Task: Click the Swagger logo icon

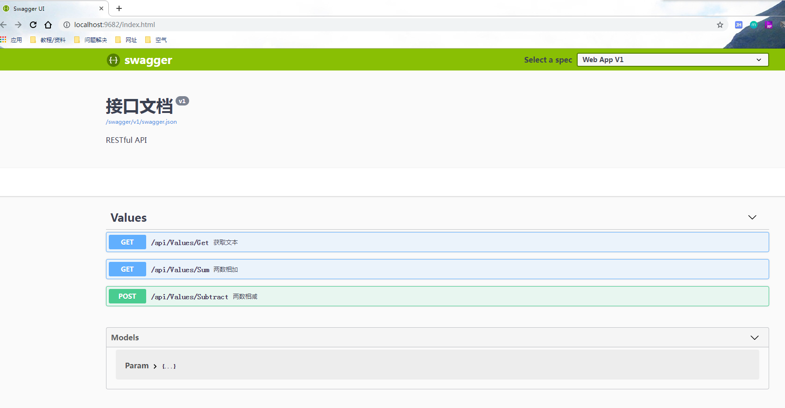Action: (x=113, y=60)
